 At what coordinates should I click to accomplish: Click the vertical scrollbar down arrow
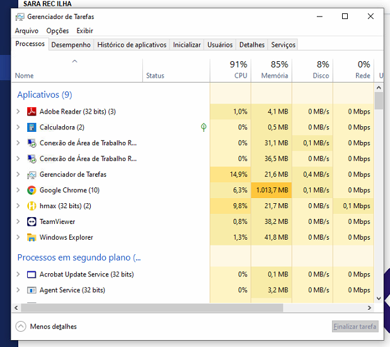point(379,298)
